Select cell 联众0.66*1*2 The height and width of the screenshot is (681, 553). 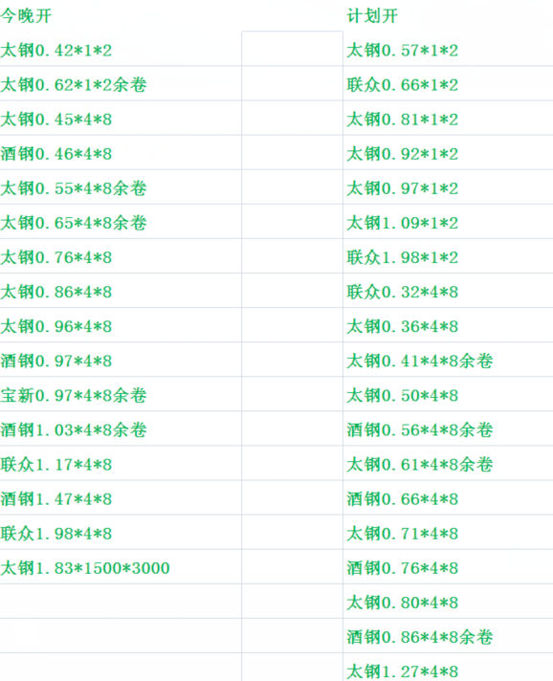click(x=448, y=83)
